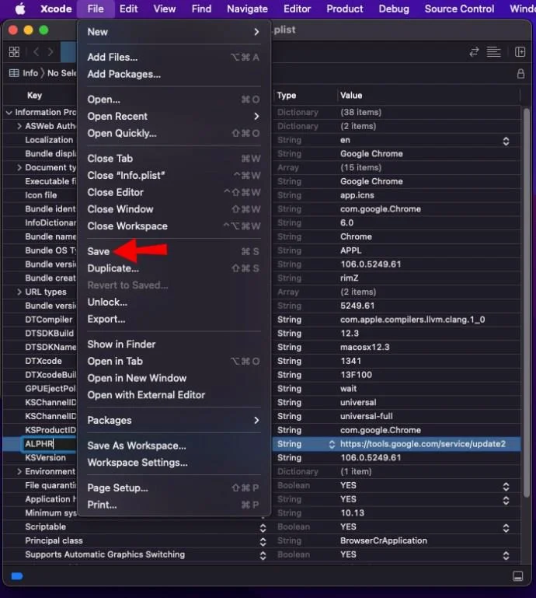
Task: Choose Export… menu item
Action: pyautogui.click(x=174, y=319)
